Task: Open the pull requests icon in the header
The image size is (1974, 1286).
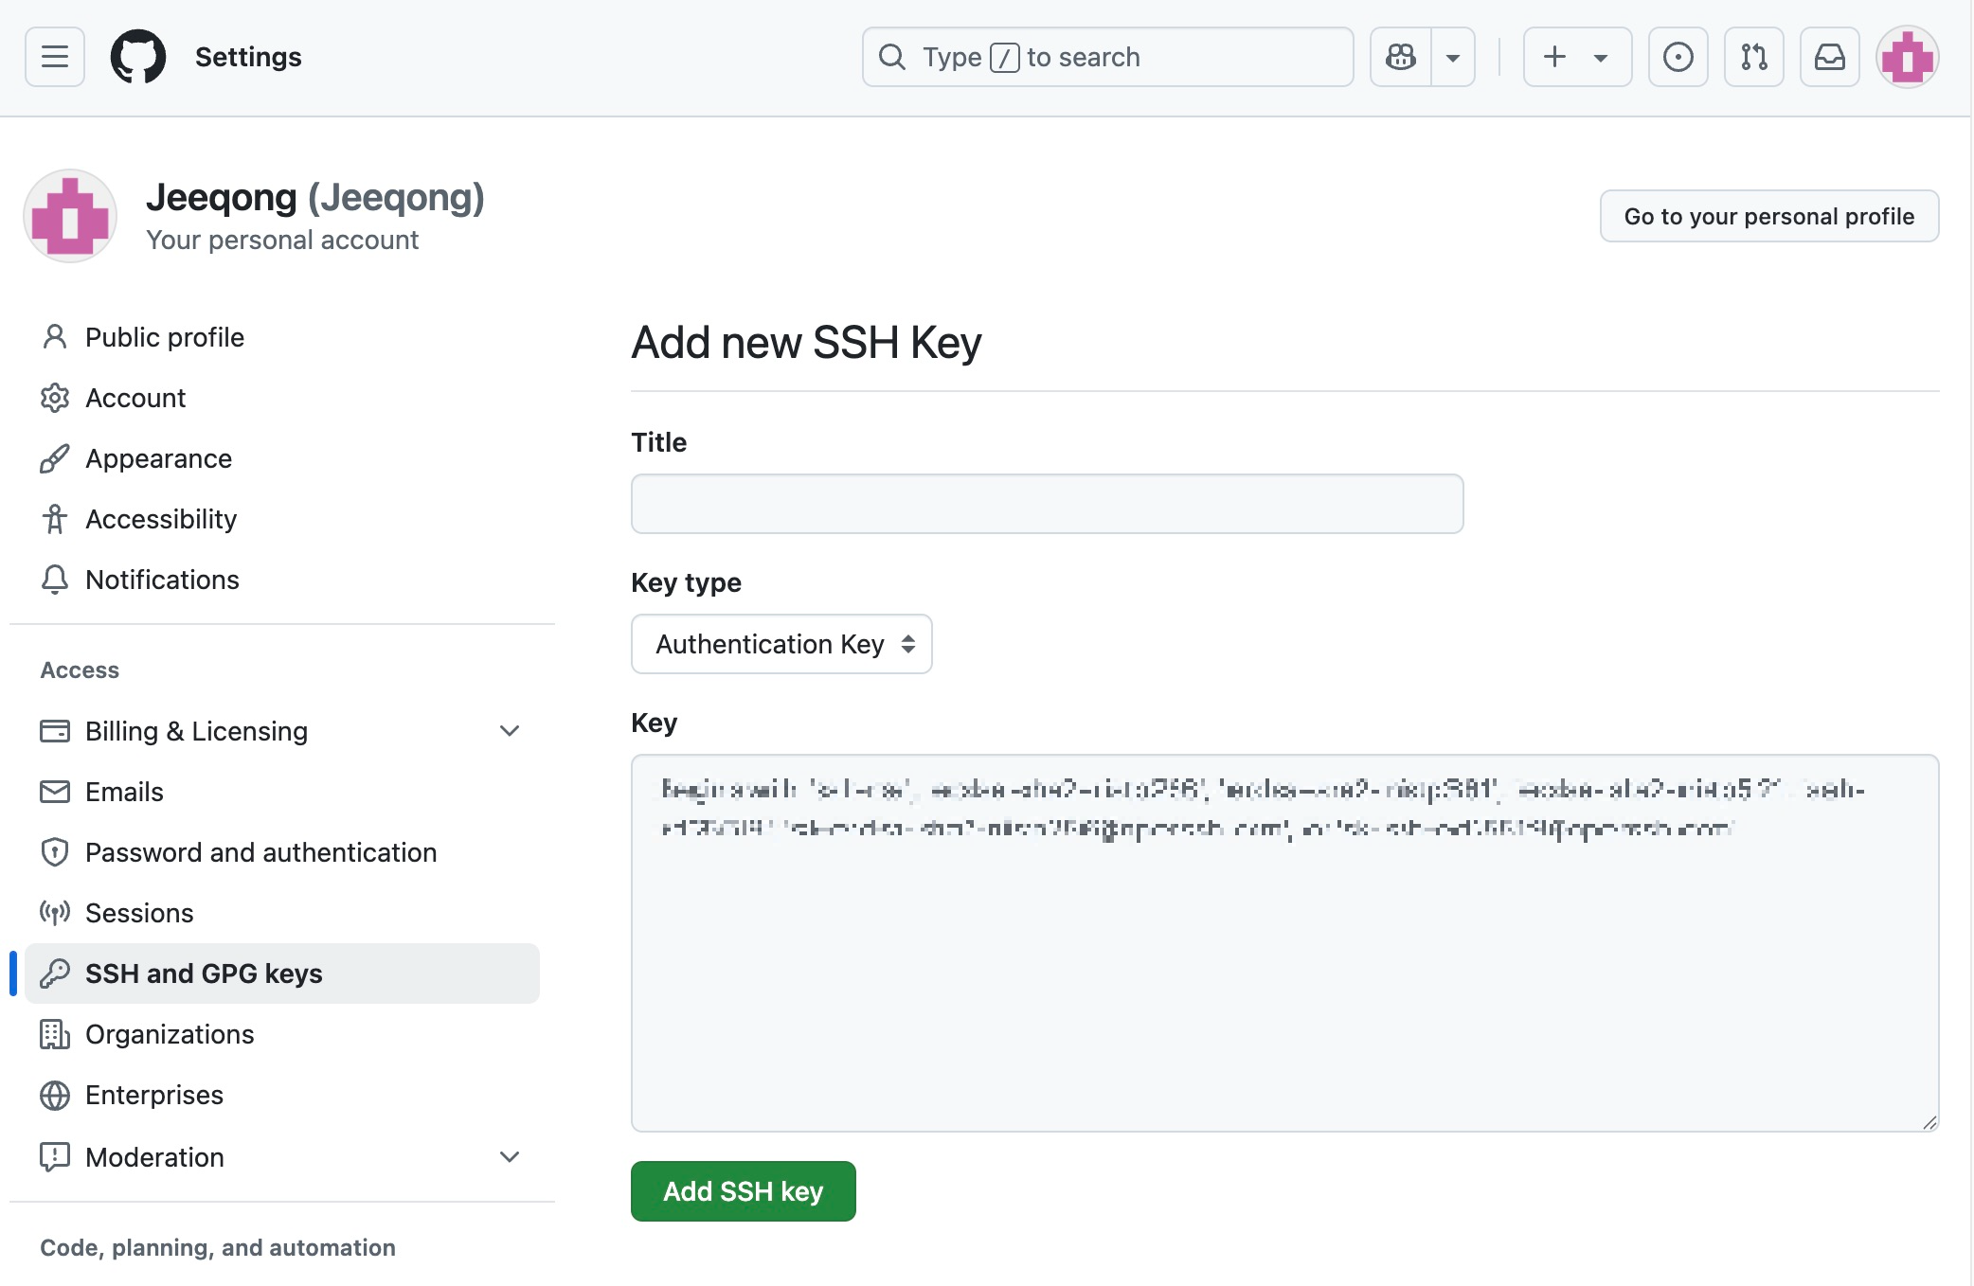Action: [1753, 57]
